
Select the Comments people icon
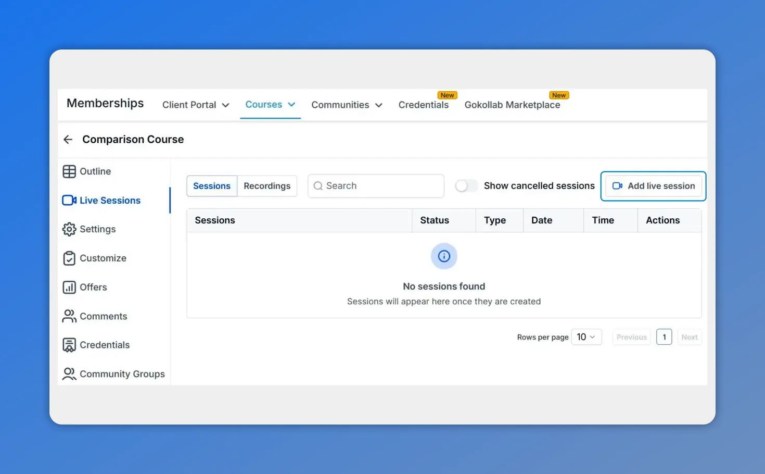70,316
